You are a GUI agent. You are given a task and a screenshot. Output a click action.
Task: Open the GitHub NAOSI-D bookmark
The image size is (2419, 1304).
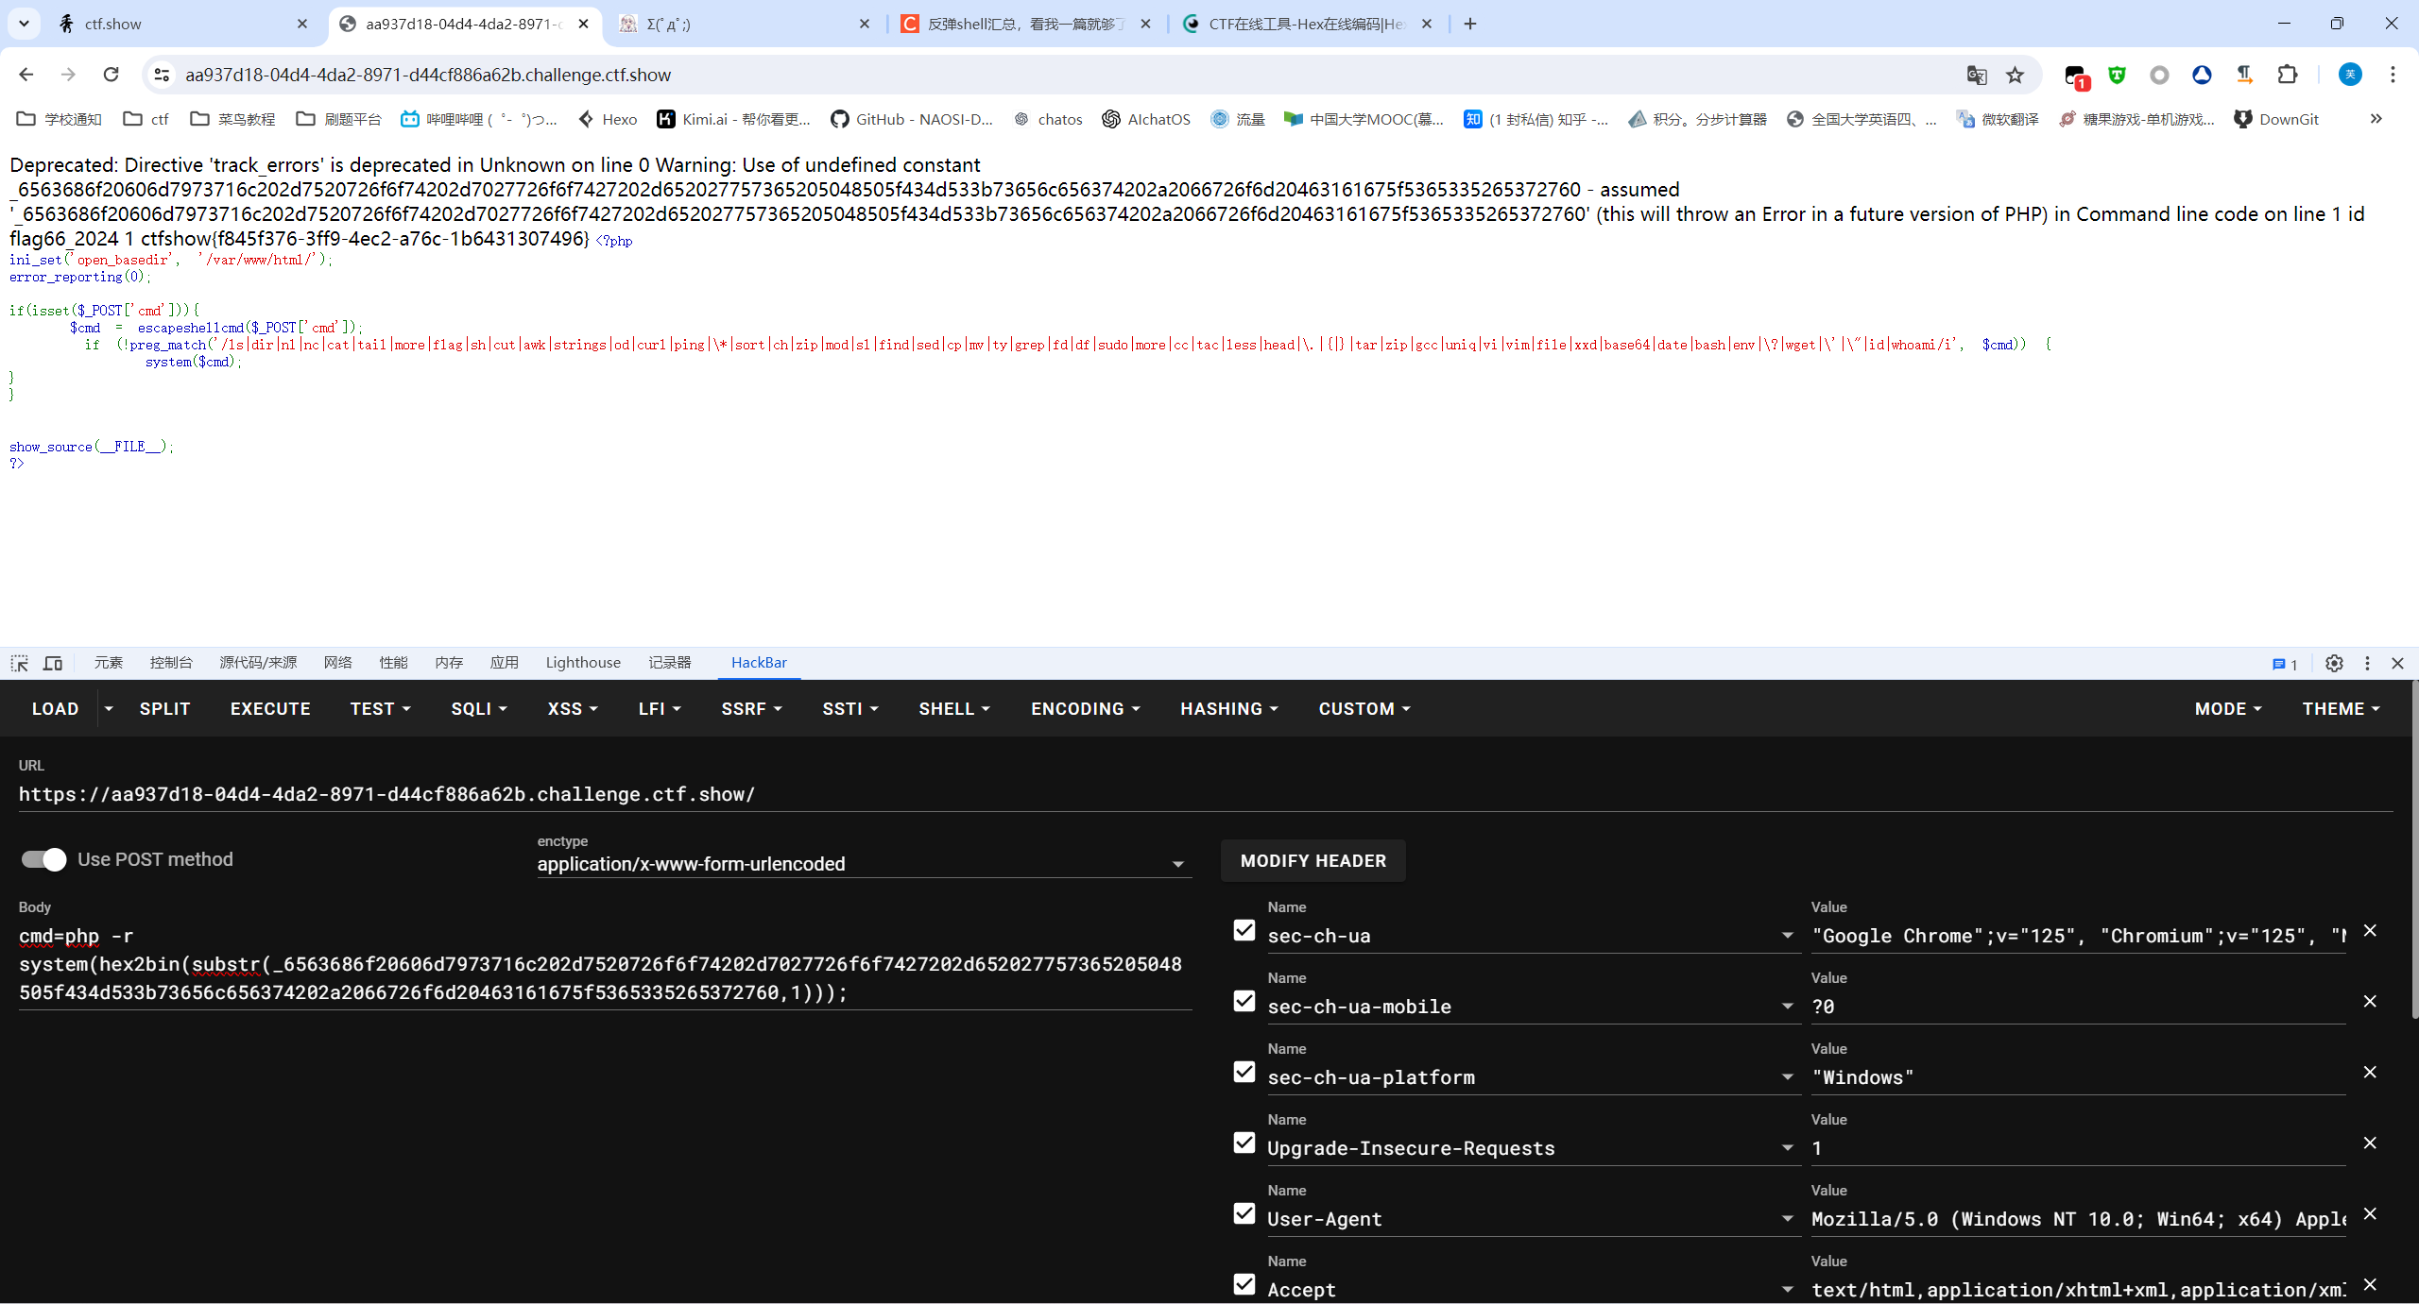pos(911,119)
